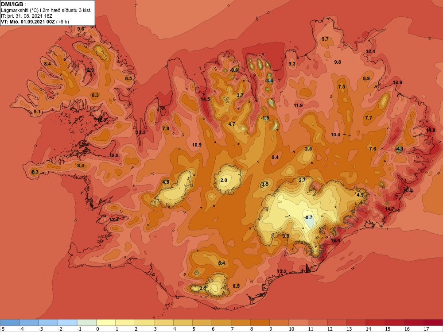Click the 13.3 temperature value
This screenshot has height=332, width=443.
coord(141,132)
